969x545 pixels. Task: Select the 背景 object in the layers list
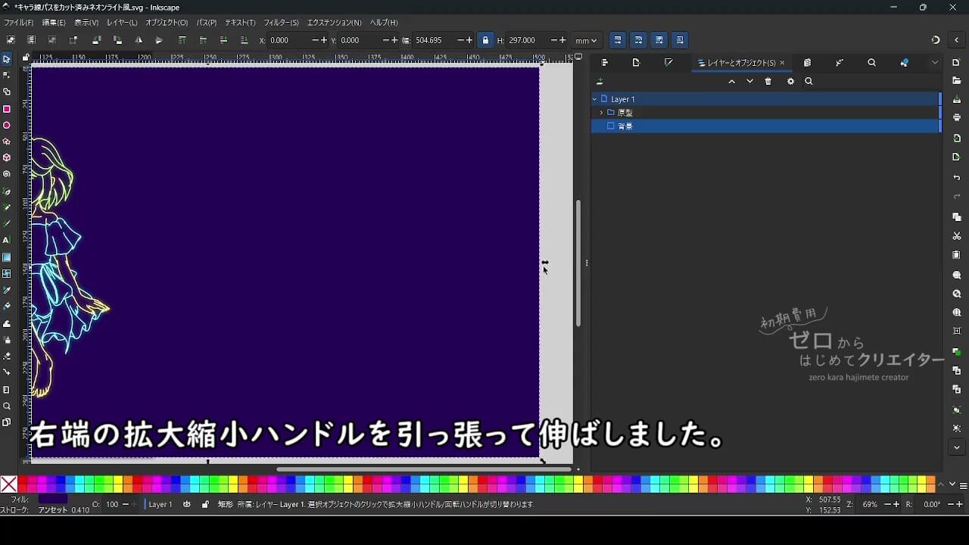[625, 126]
